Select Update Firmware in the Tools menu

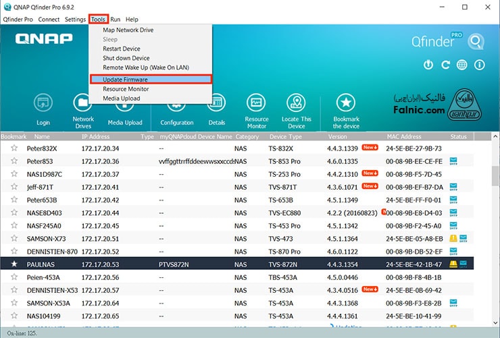[x=125, y=80]
